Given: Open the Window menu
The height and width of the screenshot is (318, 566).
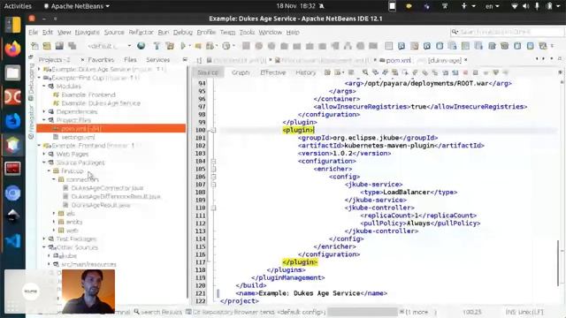Looking at the screenshot, I should point(271,32).
